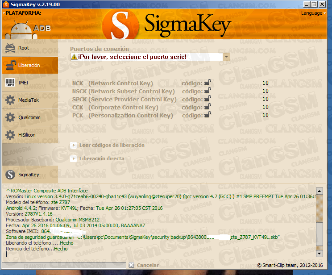Image resolution: width=332 pixels, height=275 pixels.
Task: Click the serial port combo box
Action: [x=150, y=57]
